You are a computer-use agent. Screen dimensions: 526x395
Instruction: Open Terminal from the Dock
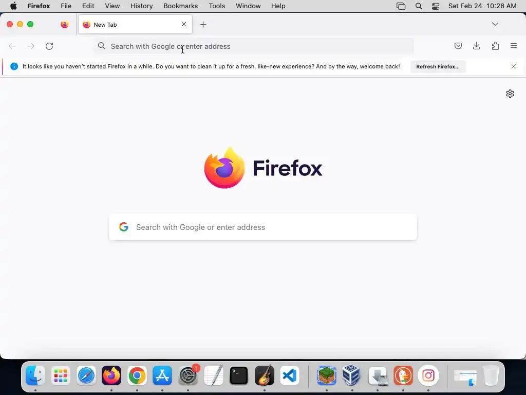point(239,375)
